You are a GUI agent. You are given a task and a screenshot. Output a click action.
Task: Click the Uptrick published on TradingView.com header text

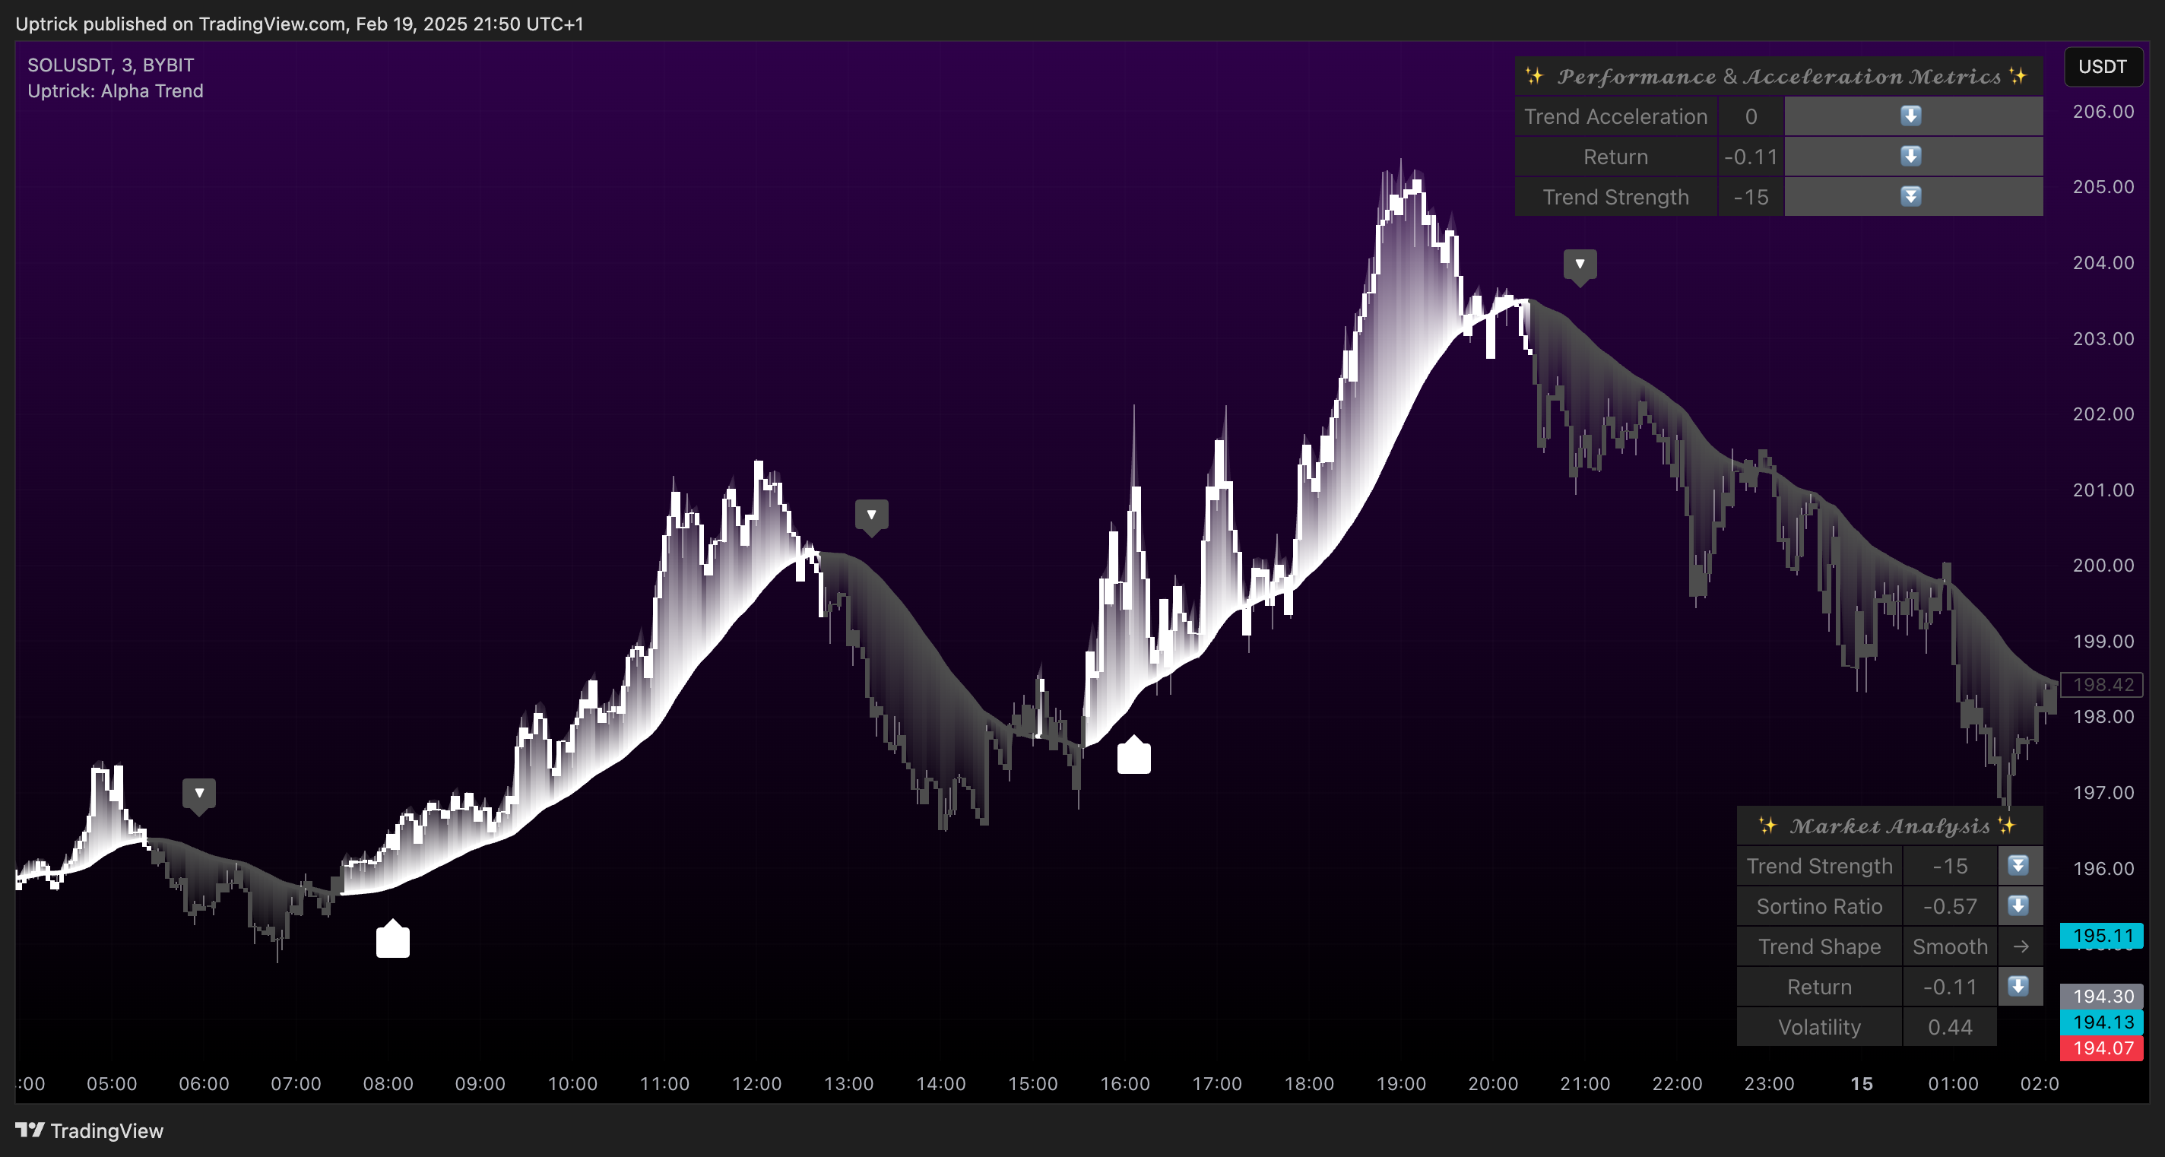pos(300,24)
